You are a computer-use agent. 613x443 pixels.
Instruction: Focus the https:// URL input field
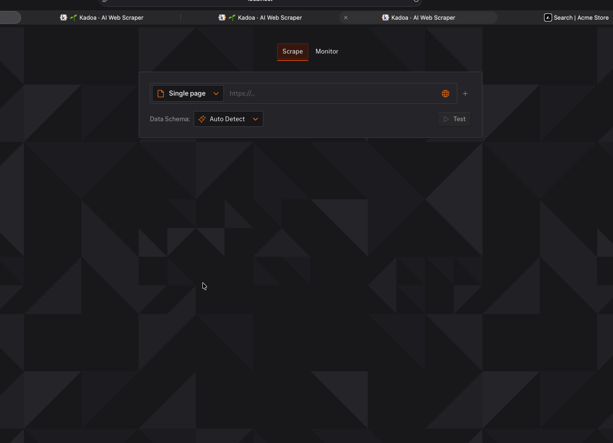[x=331, y=94]
